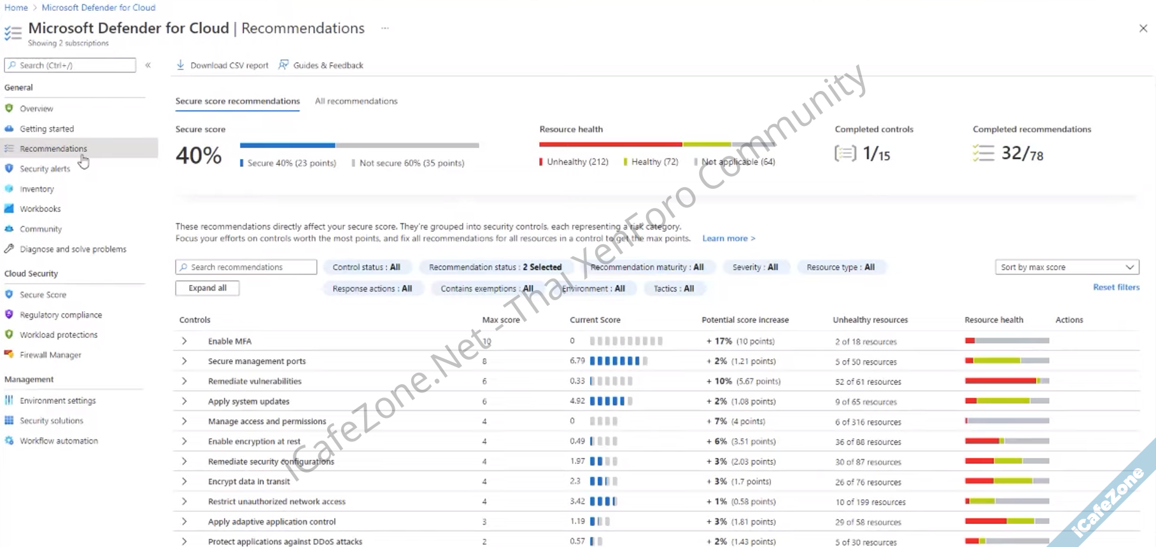
Task: Click the Secure score progress bar
Action: [x=359, y=146]
